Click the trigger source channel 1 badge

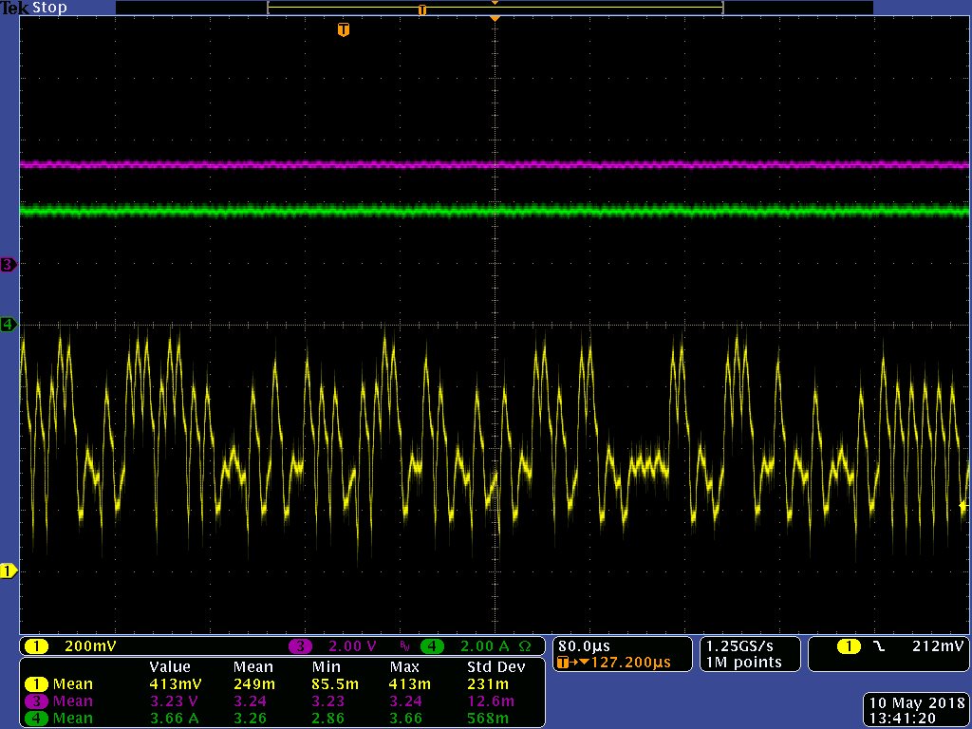[849, 645]
